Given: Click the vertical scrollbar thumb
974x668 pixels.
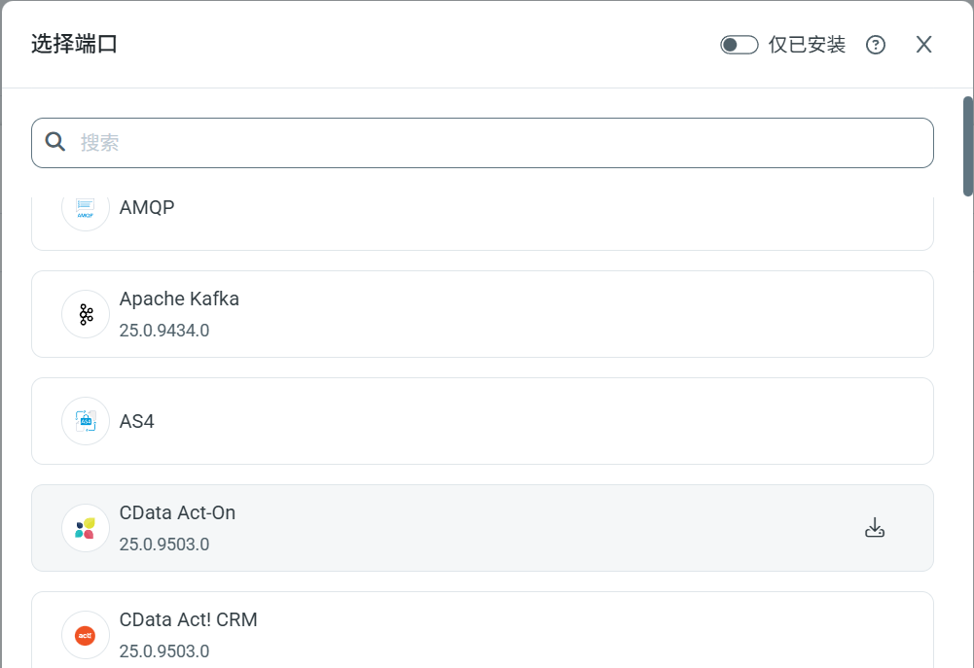Looking at the screenshot, I should click(x=968, y=146).
